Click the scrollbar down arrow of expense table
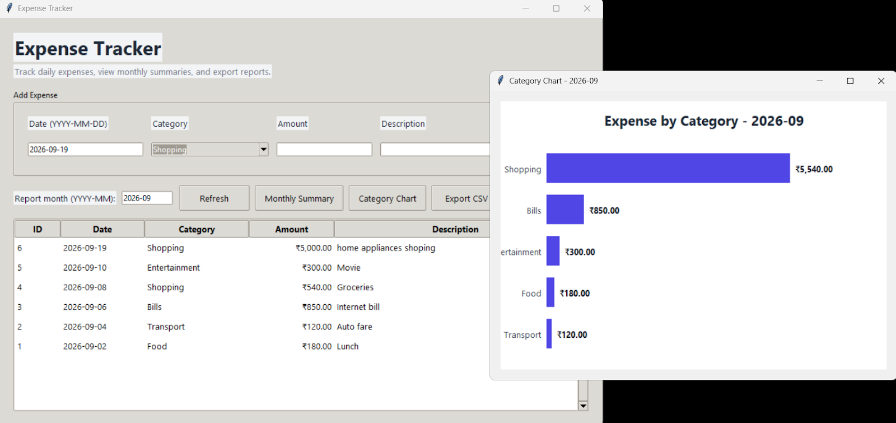The width and height of the screenshot is (896, 423). [583, 406]
